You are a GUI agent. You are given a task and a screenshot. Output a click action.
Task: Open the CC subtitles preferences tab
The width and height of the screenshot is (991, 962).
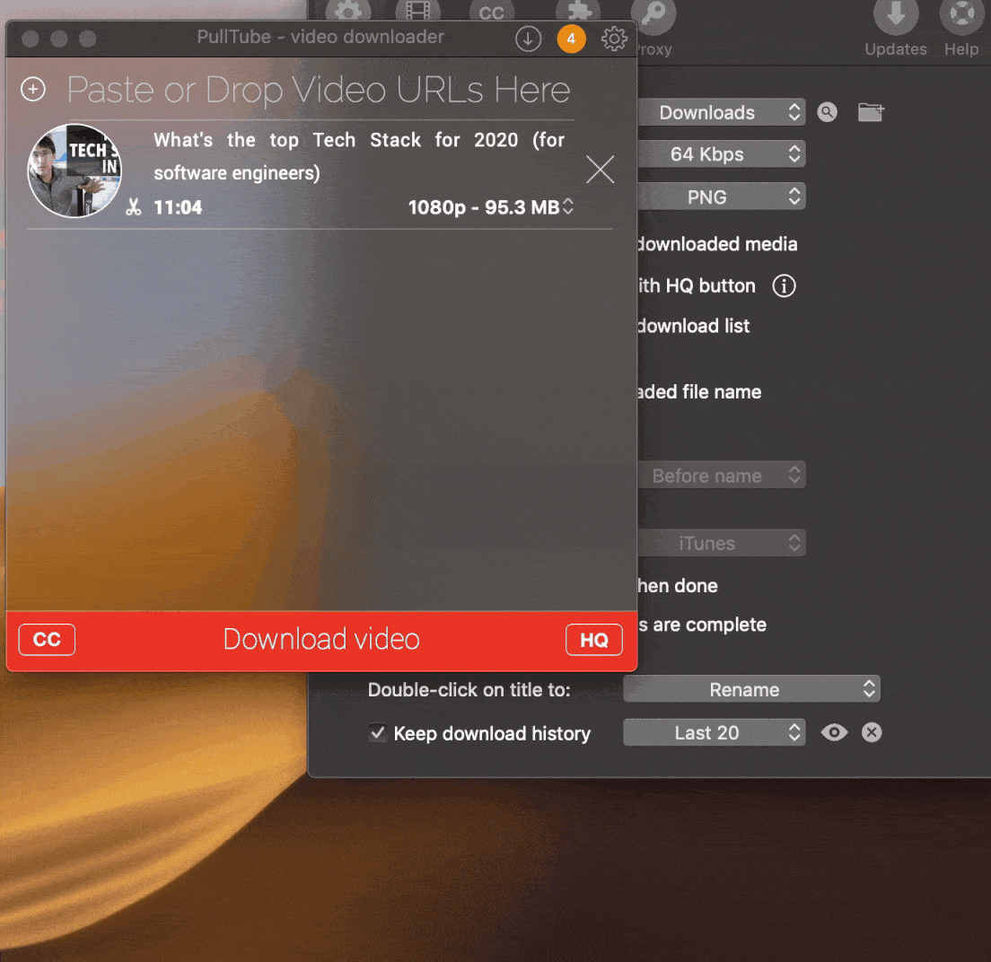click(491, 12)
